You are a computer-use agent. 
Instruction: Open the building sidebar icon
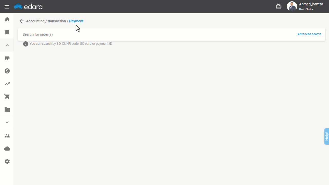click(x=7, y=109)
